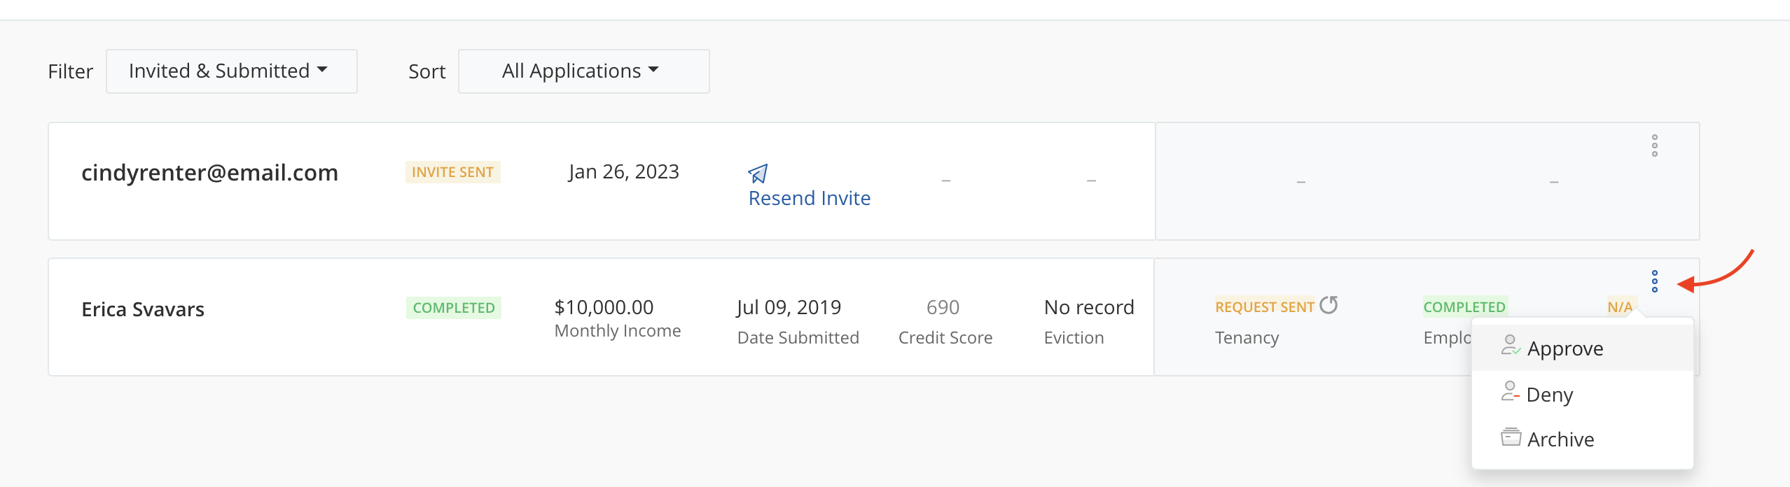Open the cindyrenter@email.com invitation
This screenshot has height=487, width=1790.
click(209, 172)
